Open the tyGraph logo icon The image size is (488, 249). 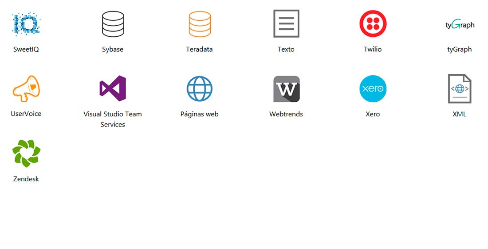460,24
